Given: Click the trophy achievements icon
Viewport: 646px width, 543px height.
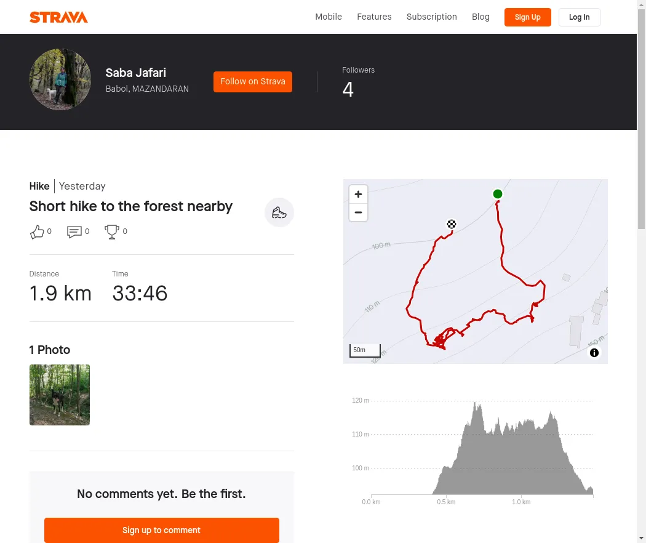Looking at the screenshot, I should tap(112, 232).
